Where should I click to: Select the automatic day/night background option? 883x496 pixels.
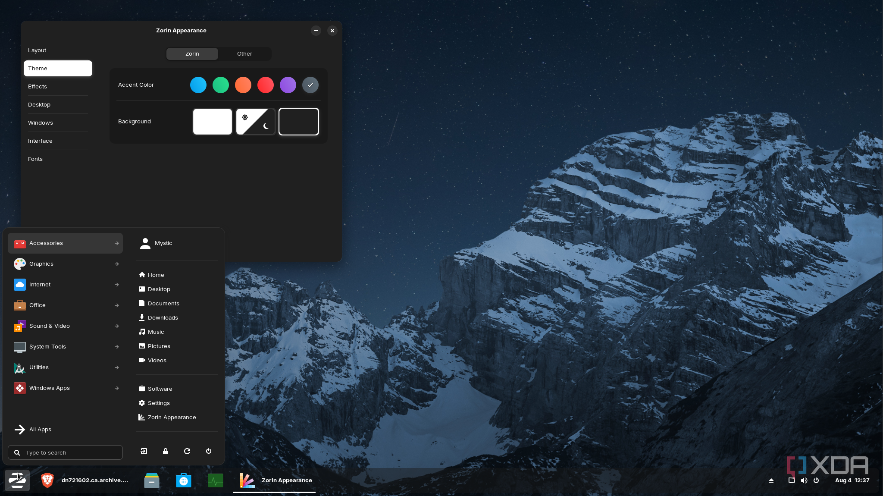pyautogui.click(x=256, y=122)
